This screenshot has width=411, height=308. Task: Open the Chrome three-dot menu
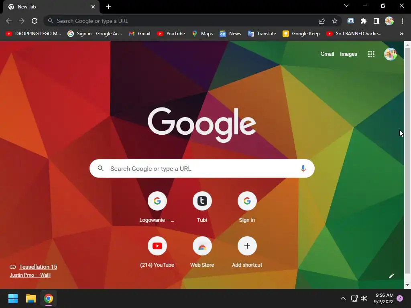tap(402, 21)
